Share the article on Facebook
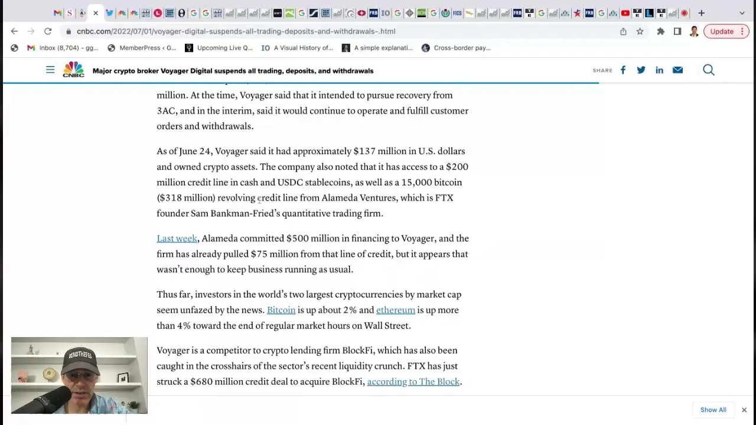The height and width of the screenshot is (425, 756). (623, 70)
